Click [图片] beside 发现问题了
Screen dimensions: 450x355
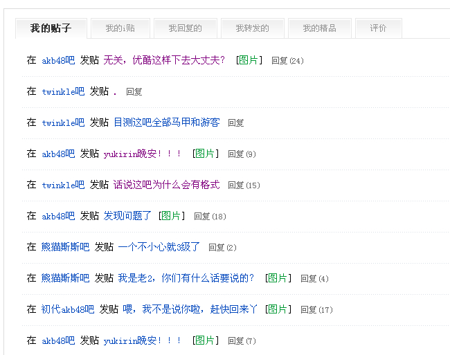tap(172, 216)
